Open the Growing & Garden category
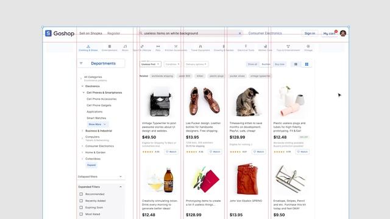The width and height of the screenshot is (390, 219). 224,48
